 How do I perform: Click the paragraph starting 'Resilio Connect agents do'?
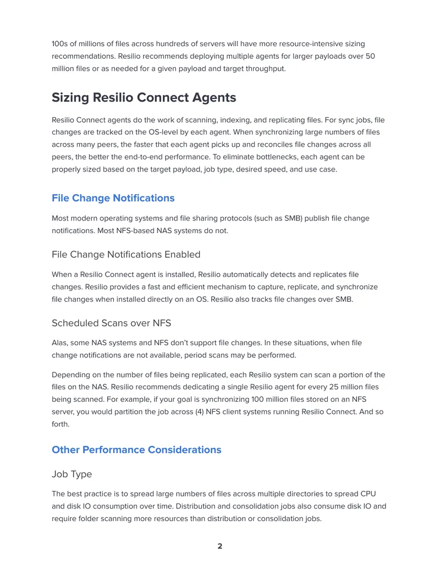[x=218, y=145]
